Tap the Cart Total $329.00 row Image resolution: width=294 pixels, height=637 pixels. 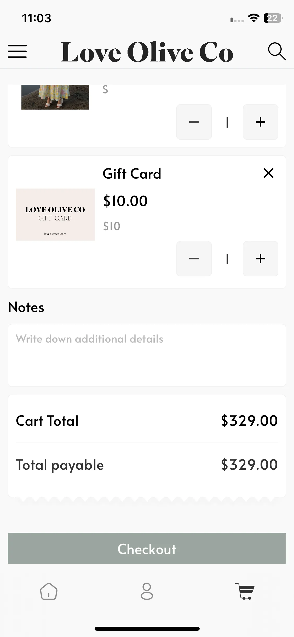coord(147,421)
